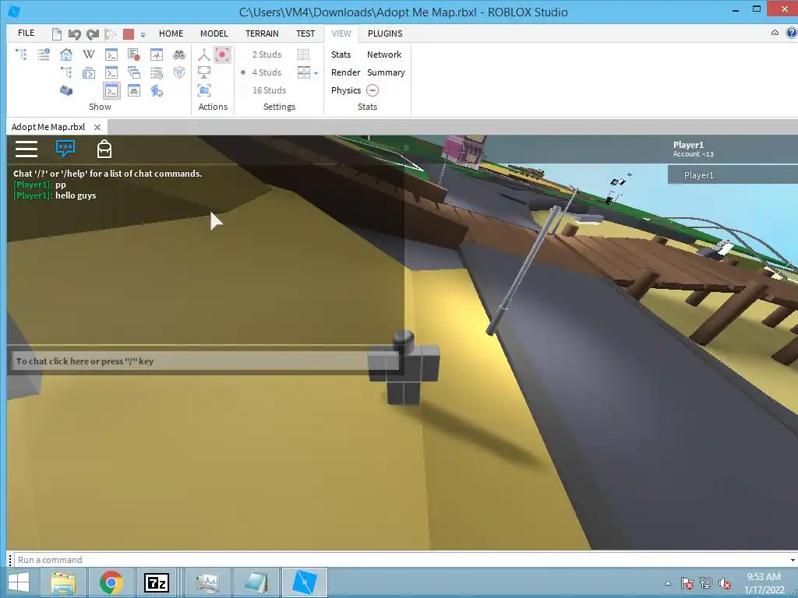
Task: Click the W wiki browser icon
Action: (89, 55)
